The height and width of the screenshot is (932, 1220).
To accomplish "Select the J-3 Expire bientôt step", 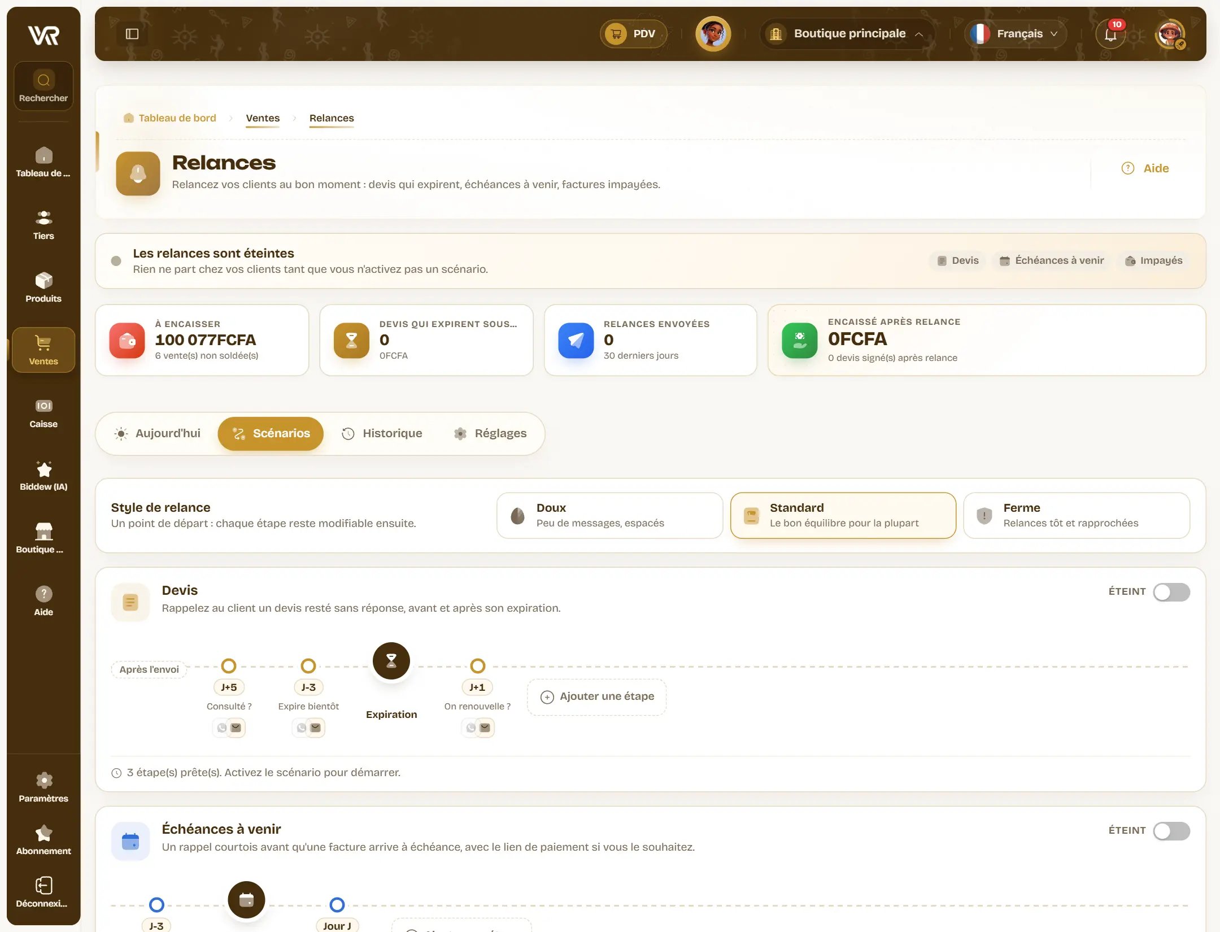I will coord(308,666).
